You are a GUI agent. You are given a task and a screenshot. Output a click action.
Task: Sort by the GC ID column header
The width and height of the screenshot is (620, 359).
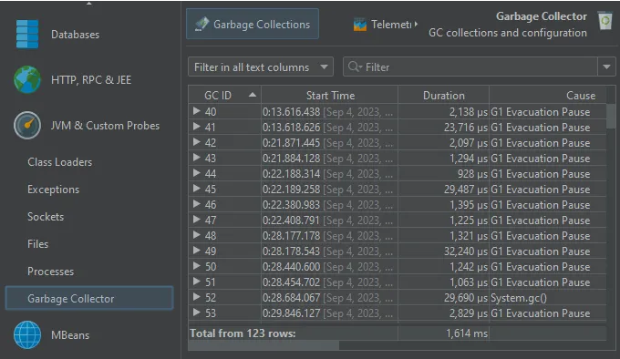coord(224,95)
